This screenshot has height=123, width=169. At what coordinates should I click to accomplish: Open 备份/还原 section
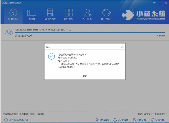[50, 15]
